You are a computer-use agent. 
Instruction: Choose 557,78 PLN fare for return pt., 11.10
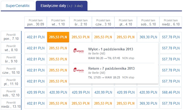tap(171, 81)
